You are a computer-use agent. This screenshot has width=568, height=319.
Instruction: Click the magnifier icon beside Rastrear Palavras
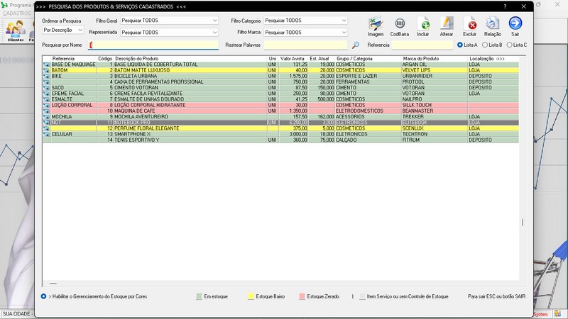tap(356, 45)
